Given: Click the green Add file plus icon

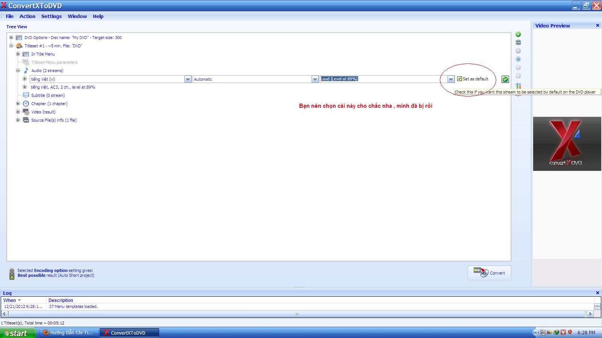Looking at the screenshot, I should 518,34.
